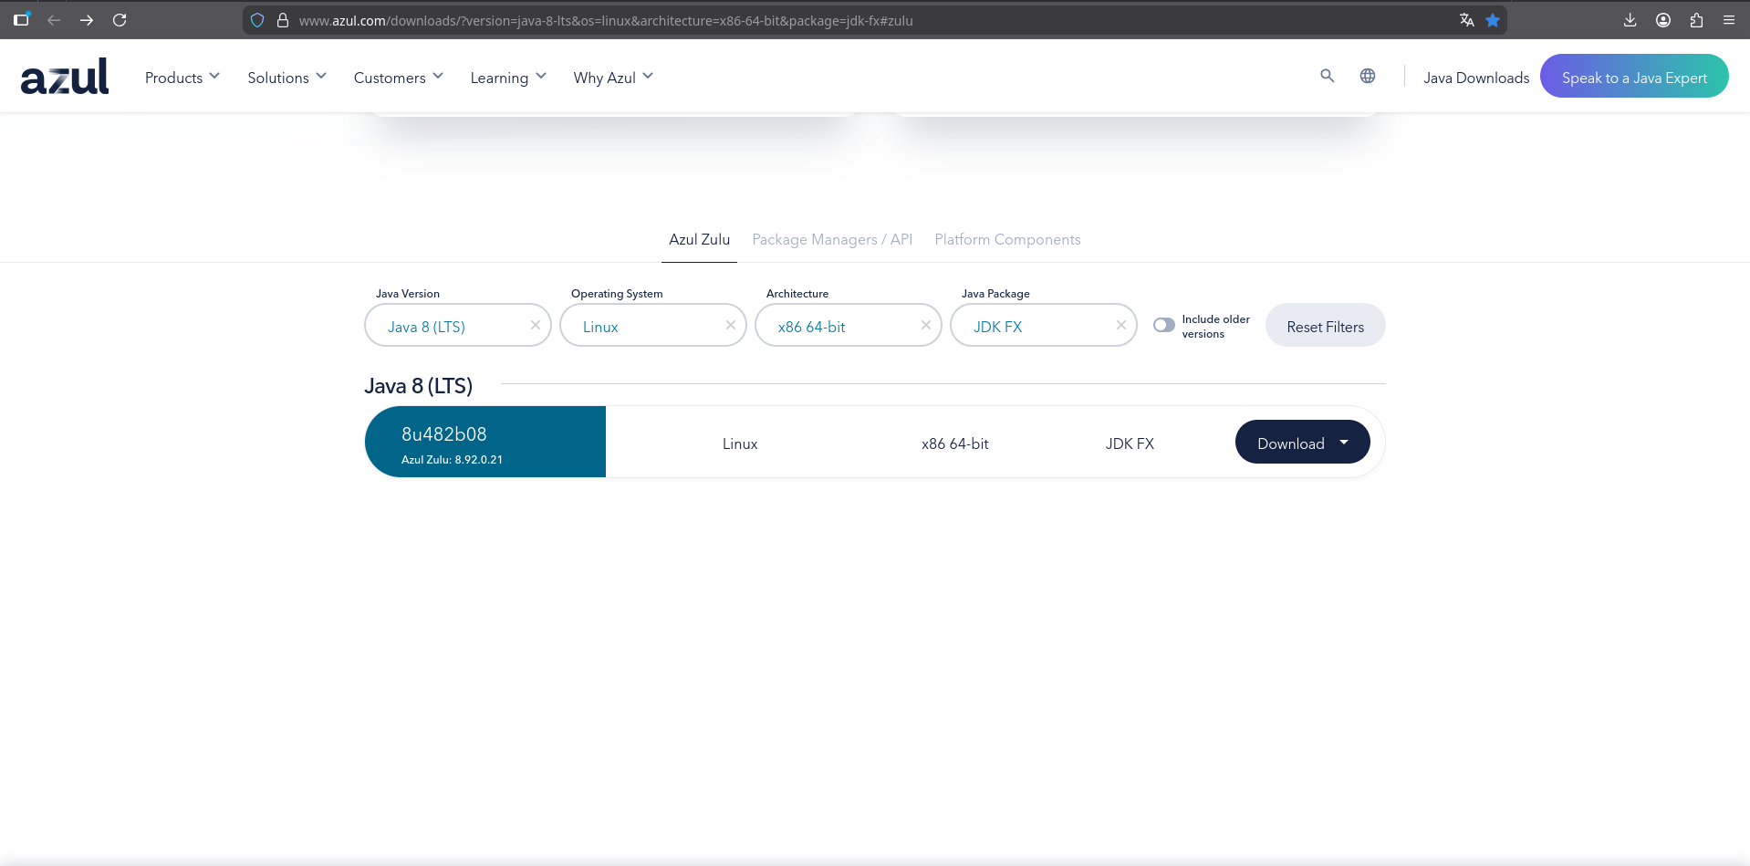
Task: Open the language globe icon
Action: (x=1368, y=76)
